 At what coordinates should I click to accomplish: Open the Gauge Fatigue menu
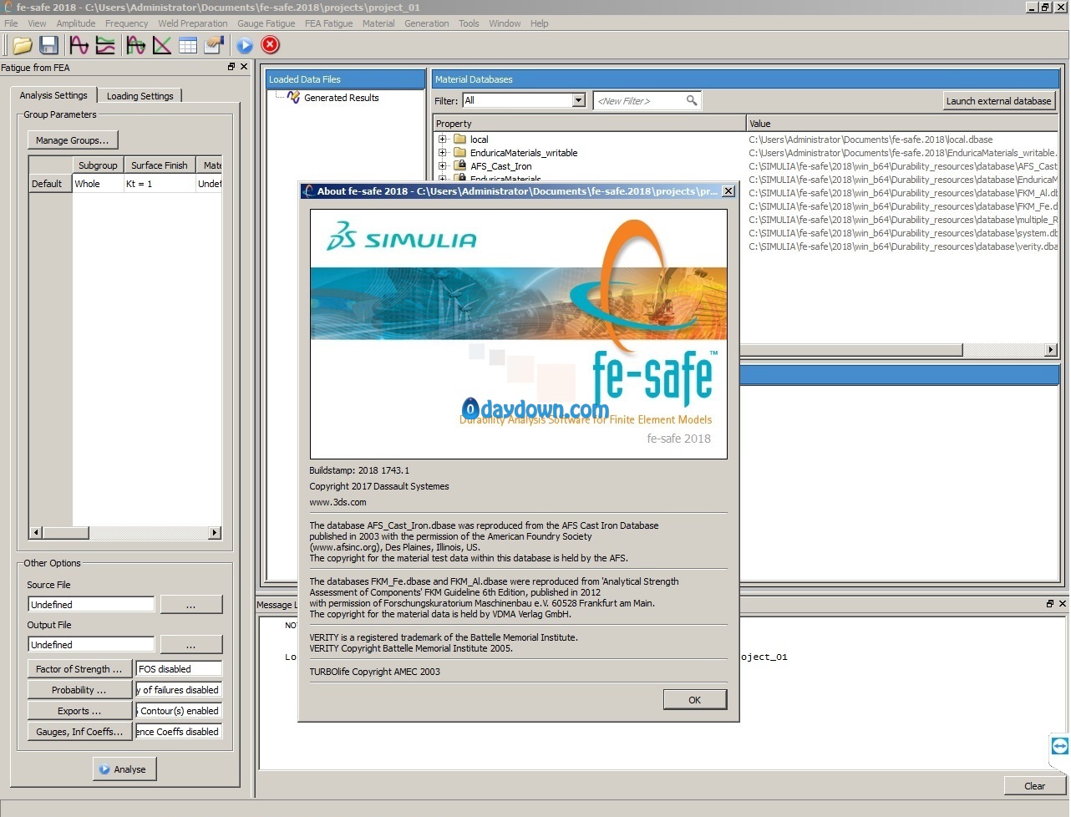[x=266, y=23]
